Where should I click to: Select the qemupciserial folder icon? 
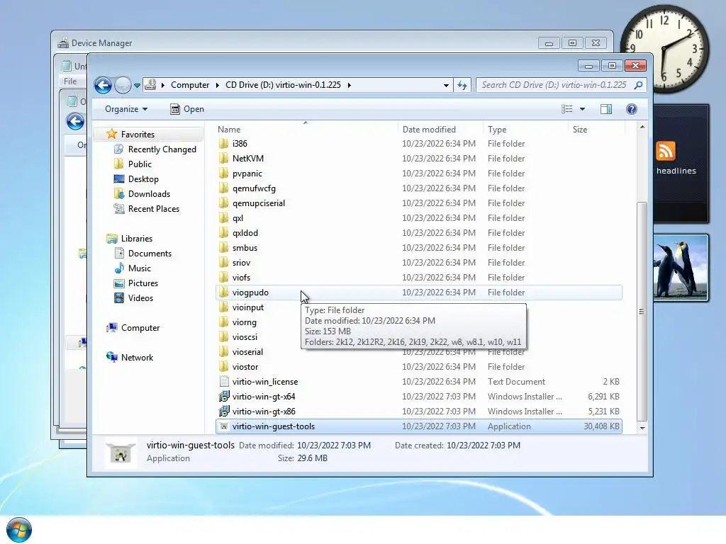[x=223, y=203]
